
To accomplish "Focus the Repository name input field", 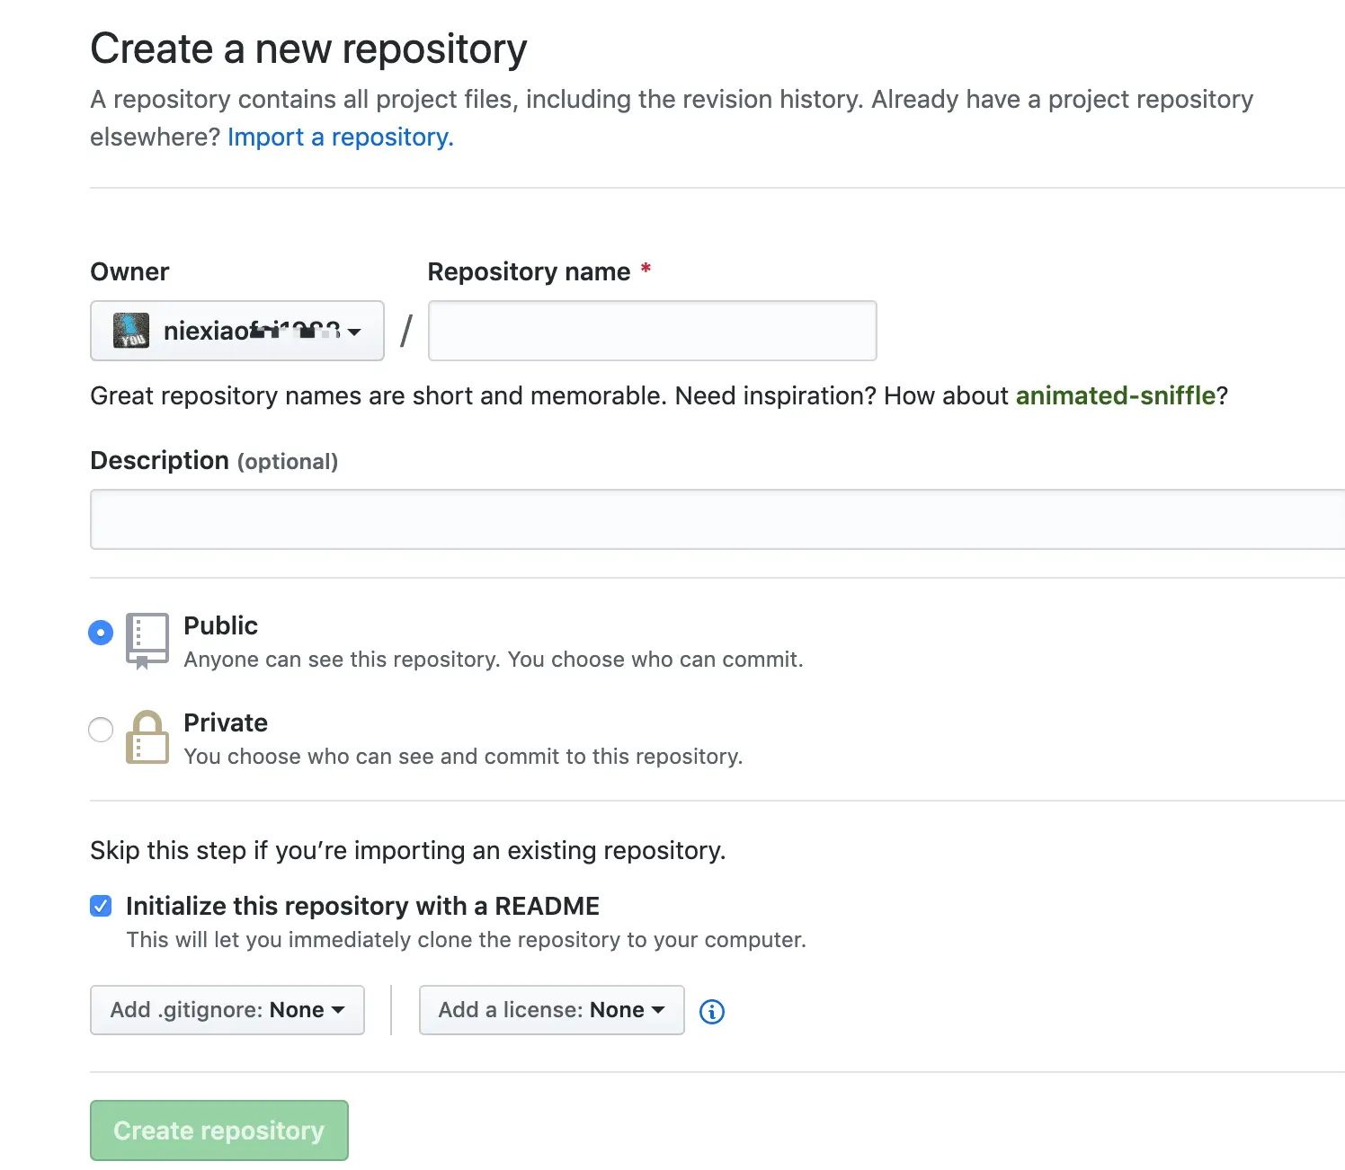I will (652, 331).
